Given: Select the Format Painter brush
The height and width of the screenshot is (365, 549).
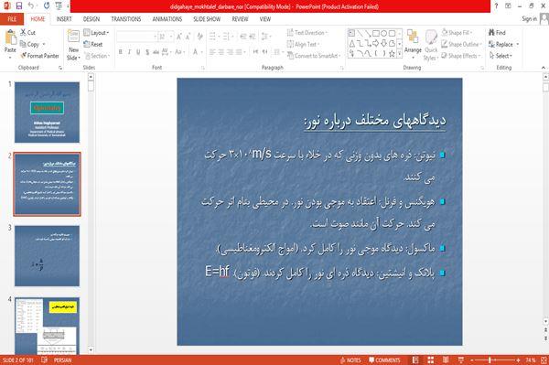Looking at the screenshot, I should click(x=24, y=56).
